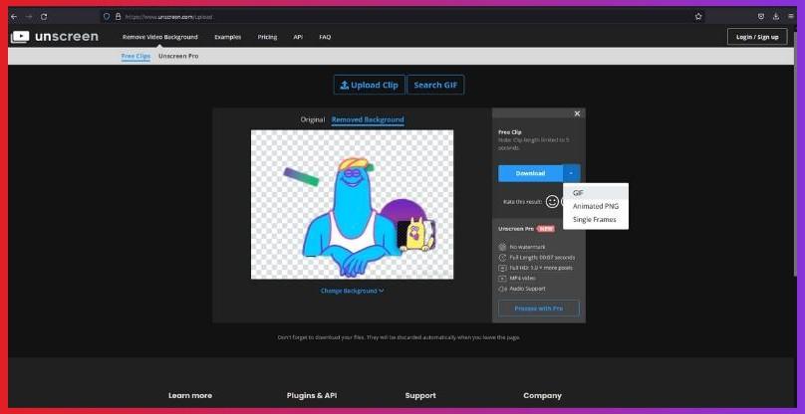The height and width of the screenshot is (414, 805).
Task: Go back with browser back arrow
Action: 14,17
